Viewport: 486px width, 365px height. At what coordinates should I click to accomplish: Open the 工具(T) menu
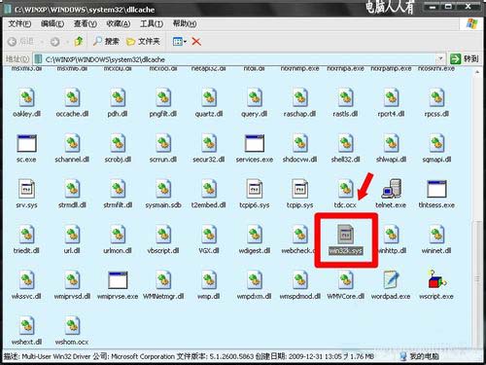point(152,23)
